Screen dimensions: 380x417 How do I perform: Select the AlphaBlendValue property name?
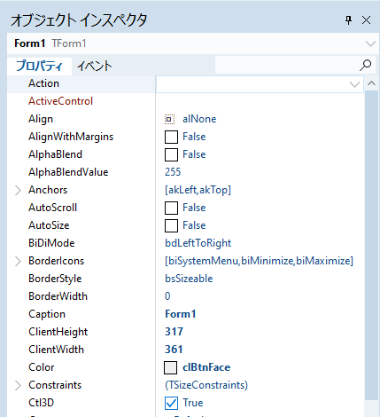click(68, 172)
